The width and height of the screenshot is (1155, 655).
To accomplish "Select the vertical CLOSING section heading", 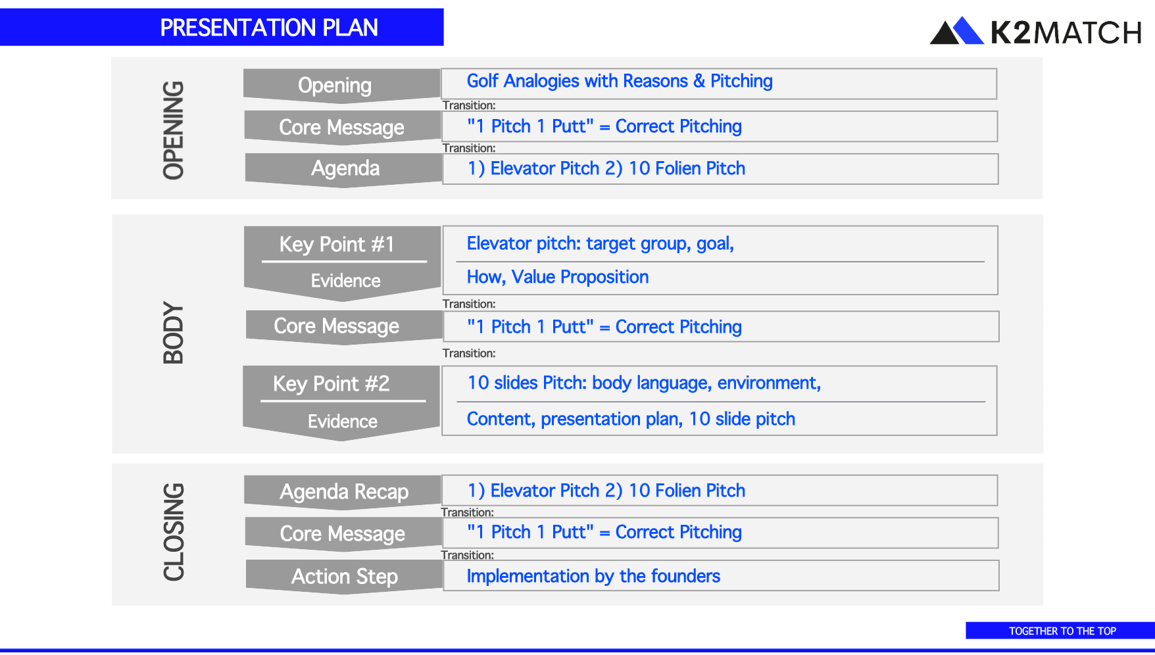I will click(x=174, y=532).
